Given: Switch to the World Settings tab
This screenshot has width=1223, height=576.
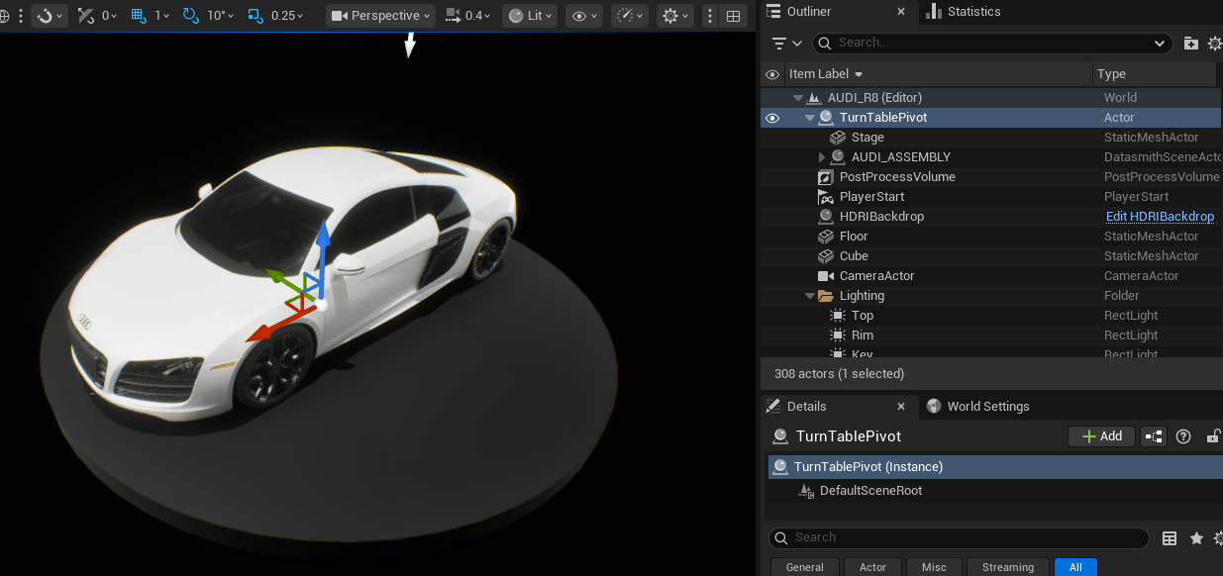Looking at the screenshot, I should pos(987,407).
